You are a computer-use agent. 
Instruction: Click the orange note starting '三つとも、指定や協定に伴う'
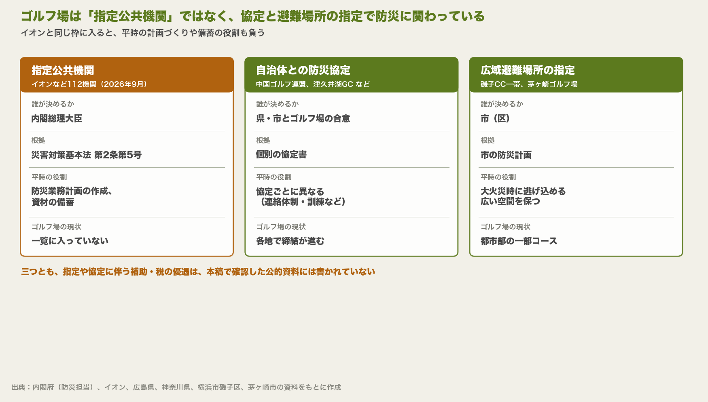pos(198,272)
